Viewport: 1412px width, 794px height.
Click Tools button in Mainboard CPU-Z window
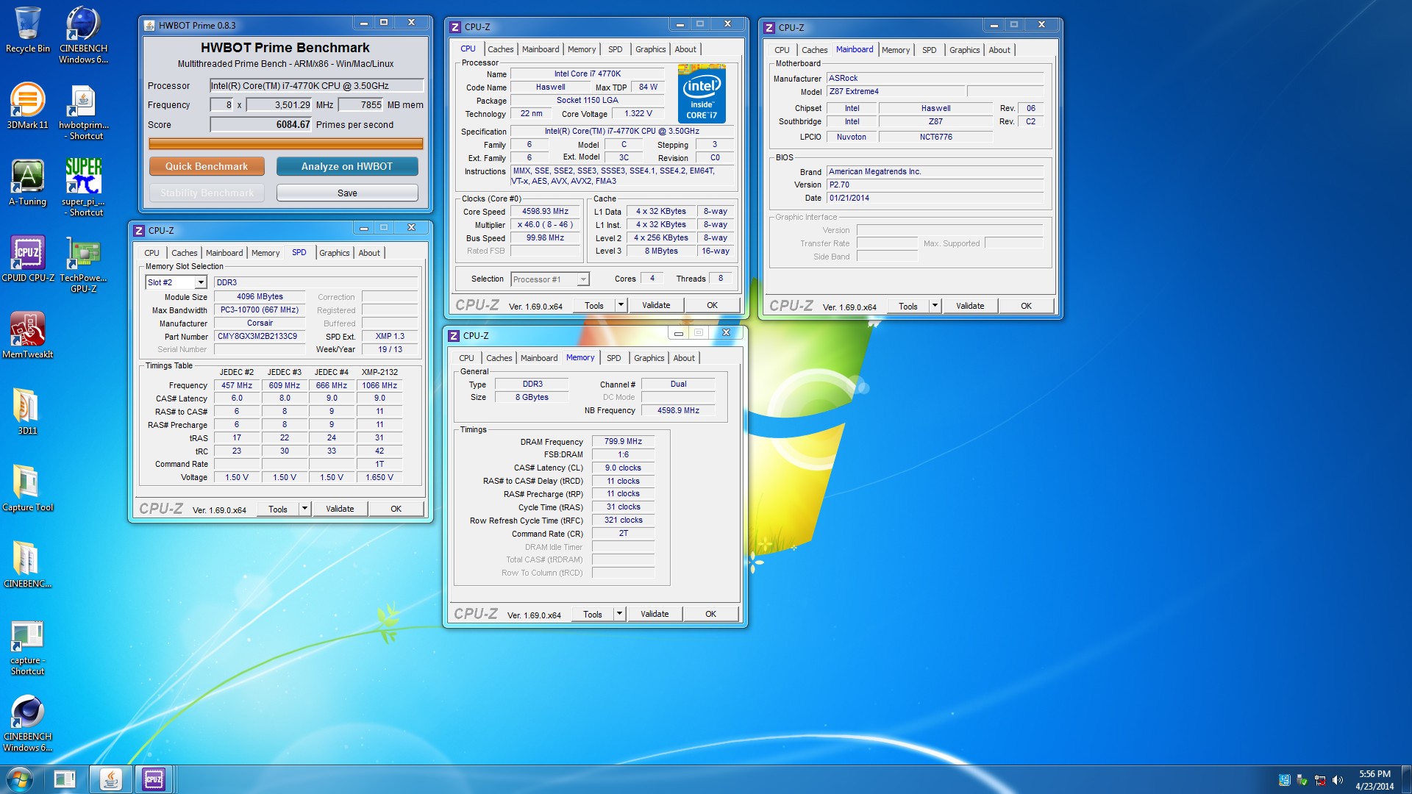tap(908, 306)
